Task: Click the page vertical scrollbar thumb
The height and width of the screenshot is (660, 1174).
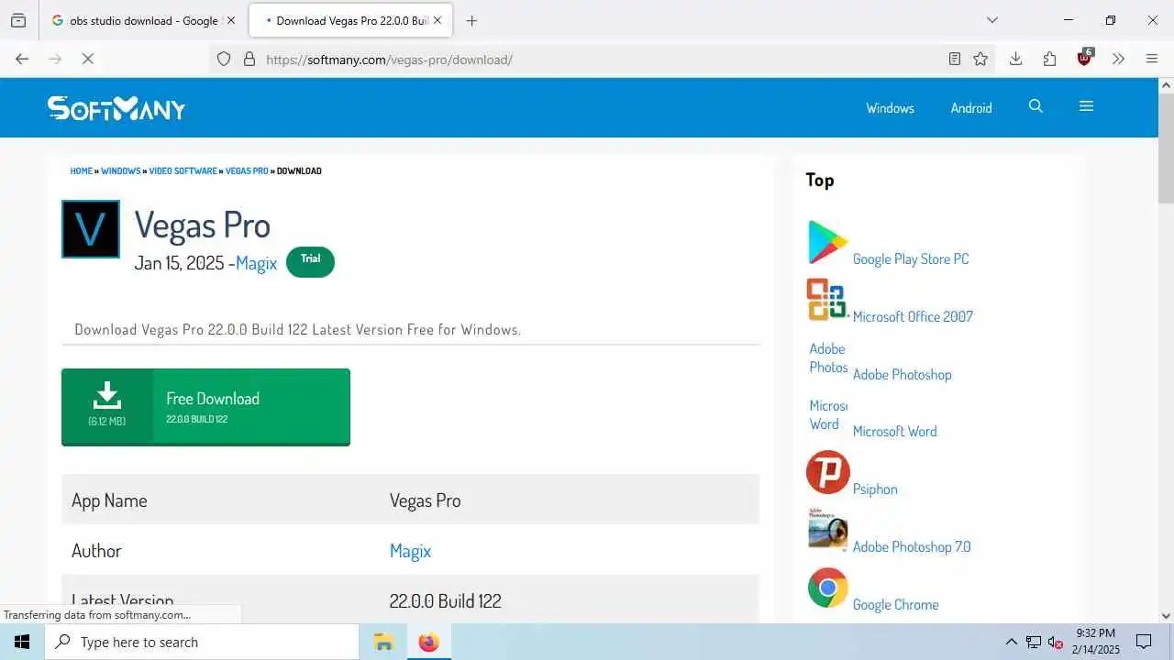Action: click(x=1166, y=148)
